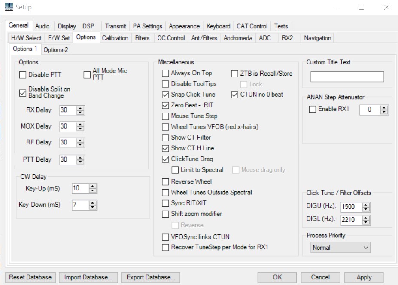Open the Calibration sub-tab
Screen dimensions: 398x285
[115, 38]
